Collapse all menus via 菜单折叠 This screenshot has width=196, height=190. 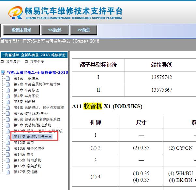37,61
